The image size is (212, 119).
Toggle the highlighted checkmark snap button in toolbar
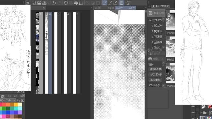(105, 3)
